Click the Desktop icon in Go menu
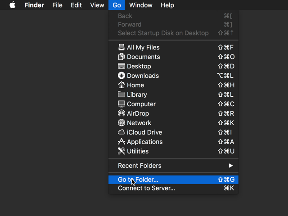 [121, 66]
